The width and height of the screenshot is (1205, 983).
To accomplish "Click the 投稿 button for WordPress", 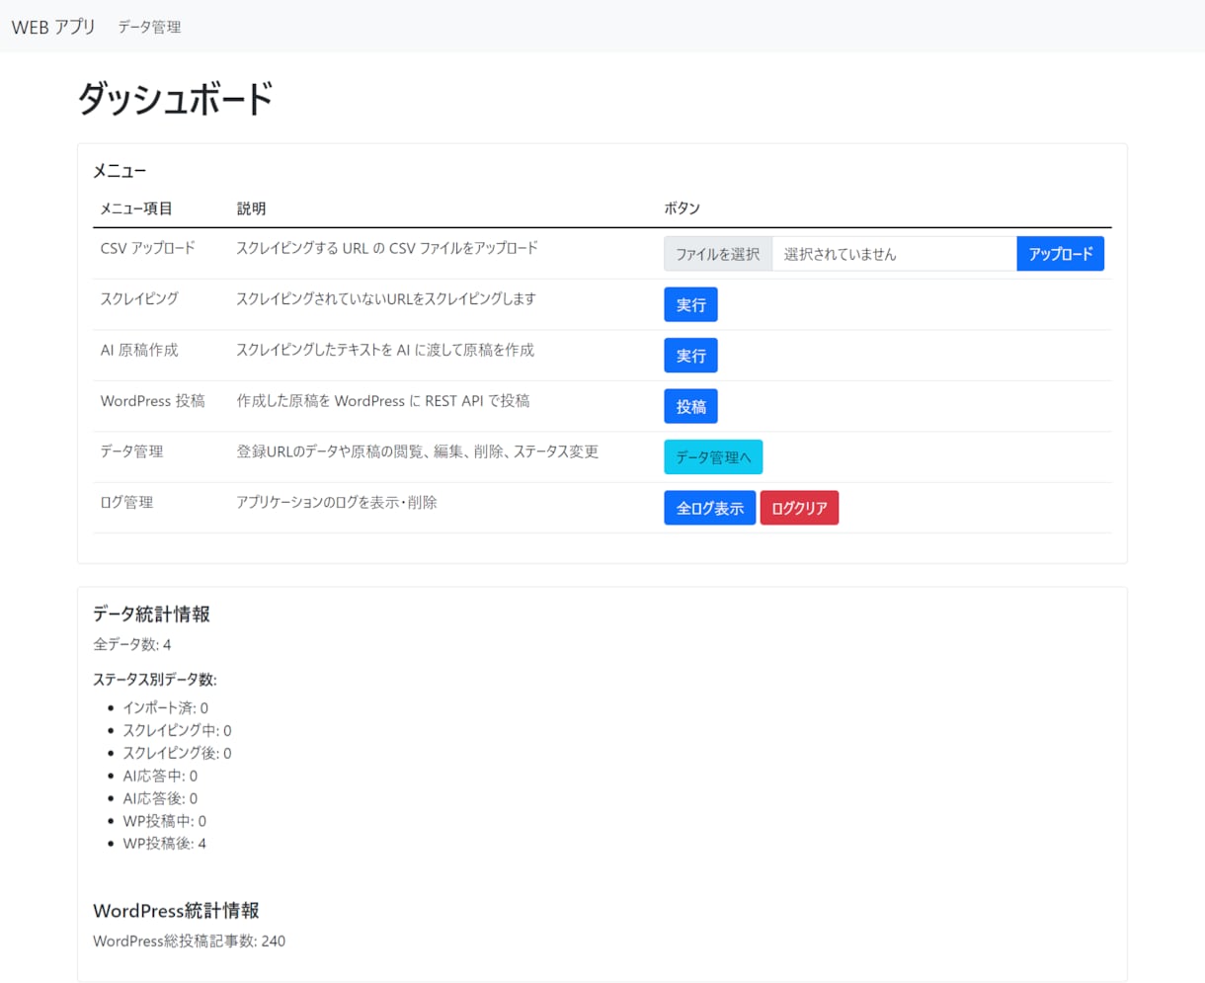I will [x=690, y=407].
